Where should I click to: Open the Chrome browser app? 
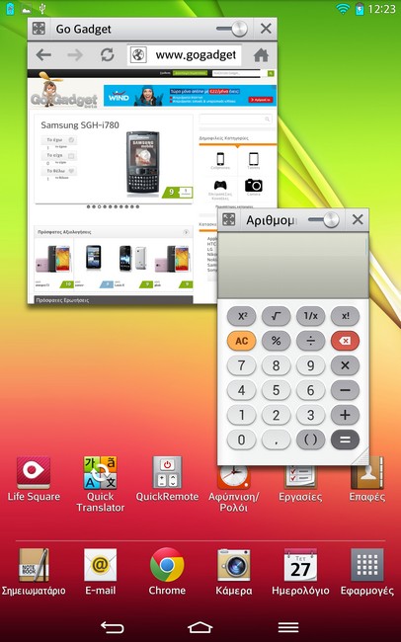click(167, 571)
